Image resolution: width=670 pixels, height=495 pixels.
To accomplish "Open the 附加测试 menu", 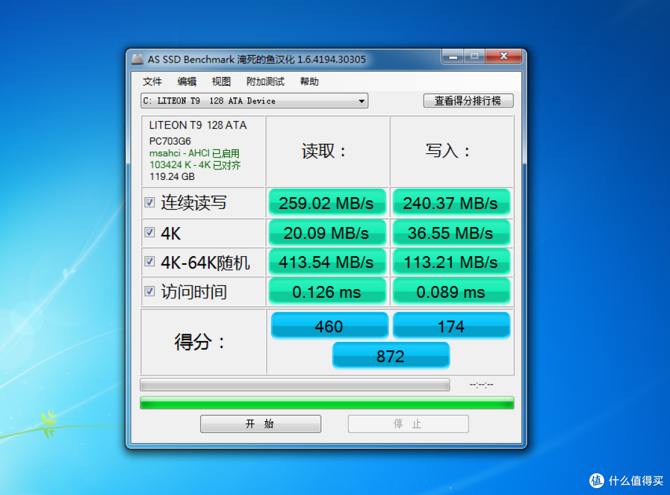I will tap(265, 82).
